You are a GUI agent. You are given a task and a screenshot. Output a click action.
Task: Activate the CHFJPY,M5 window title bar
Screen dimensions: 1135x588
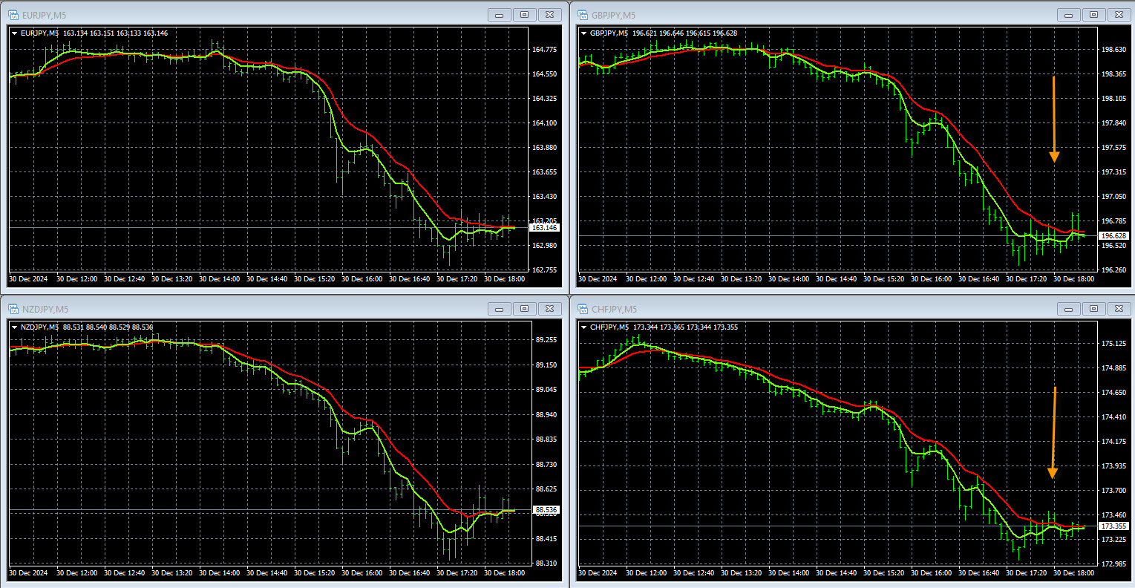[817, 309]
